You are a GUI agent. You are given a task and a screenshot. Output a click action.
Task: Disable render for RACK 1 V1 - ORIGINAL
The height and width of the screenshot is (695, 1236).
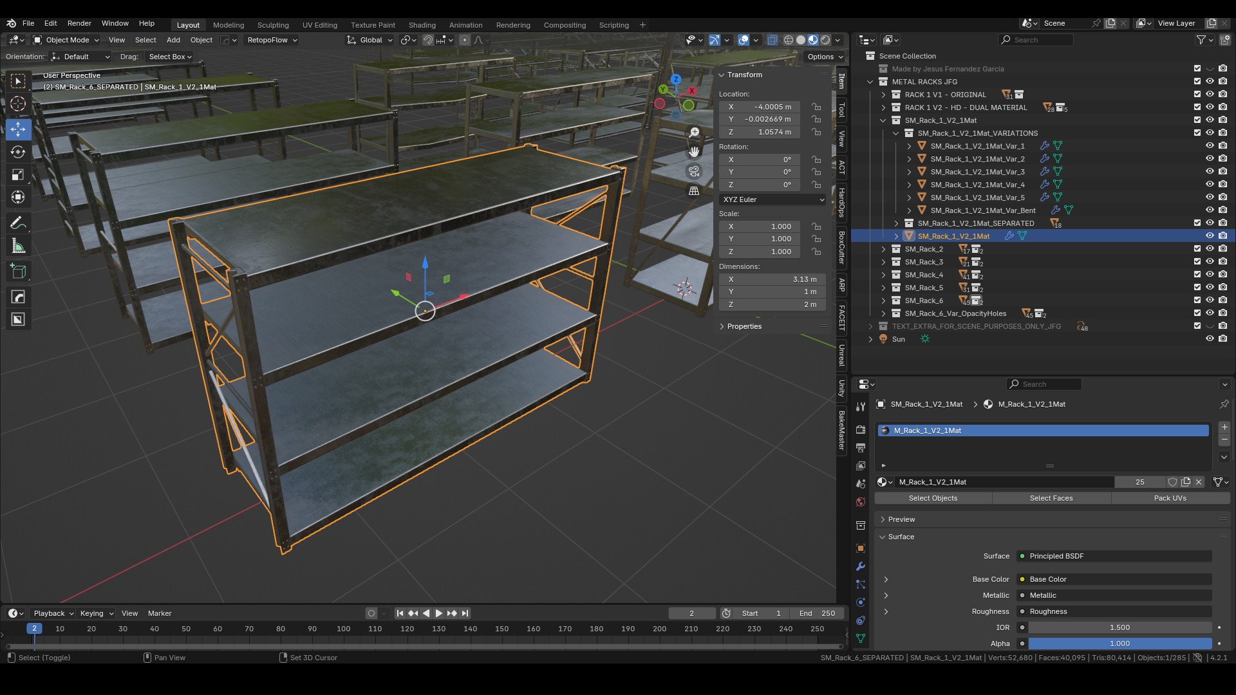1222,95
